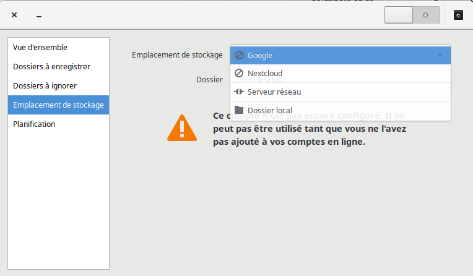Click the unavailable icon beside Google
Image resolution: width=473 pixels, height=276 pixels.
(x=239, y=55)
